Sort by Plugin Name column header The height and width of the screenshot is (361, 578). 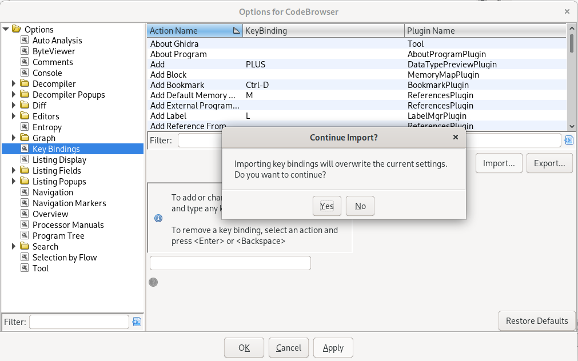pos(485,31)
